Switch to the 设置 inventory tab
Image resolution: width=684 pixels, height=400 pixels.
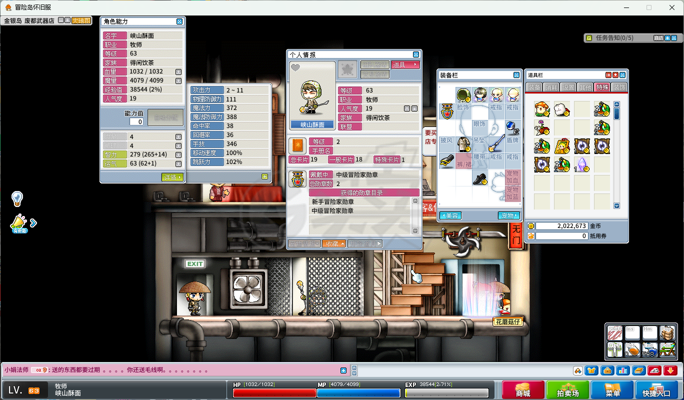point(568,87)
